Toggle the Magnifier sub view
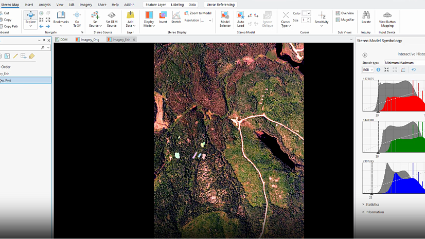Viewport: 425px width, 239px height. pyautogui.click(x=345, y=20)
